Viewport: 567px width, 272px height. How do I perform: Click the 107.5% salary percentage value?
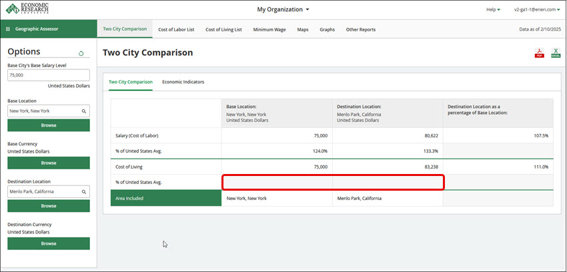(x=540, y=136)
